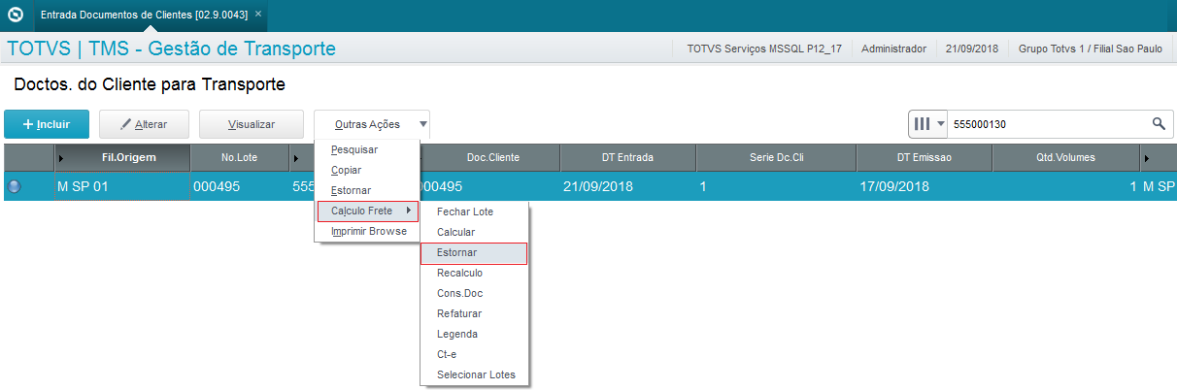1177x390 pixels.
Task: Click the search magnifier icon
Action: 1158,124
